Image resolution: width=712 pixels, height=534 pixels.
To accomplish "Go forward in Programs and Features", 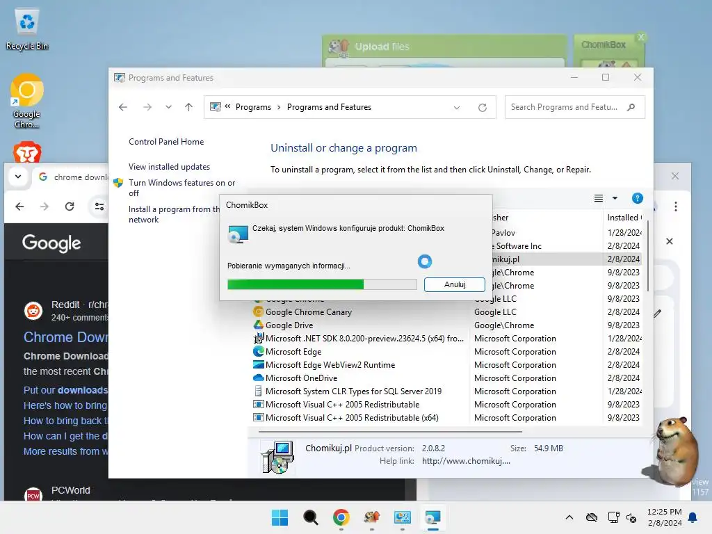I will click(x=147, y=107).
